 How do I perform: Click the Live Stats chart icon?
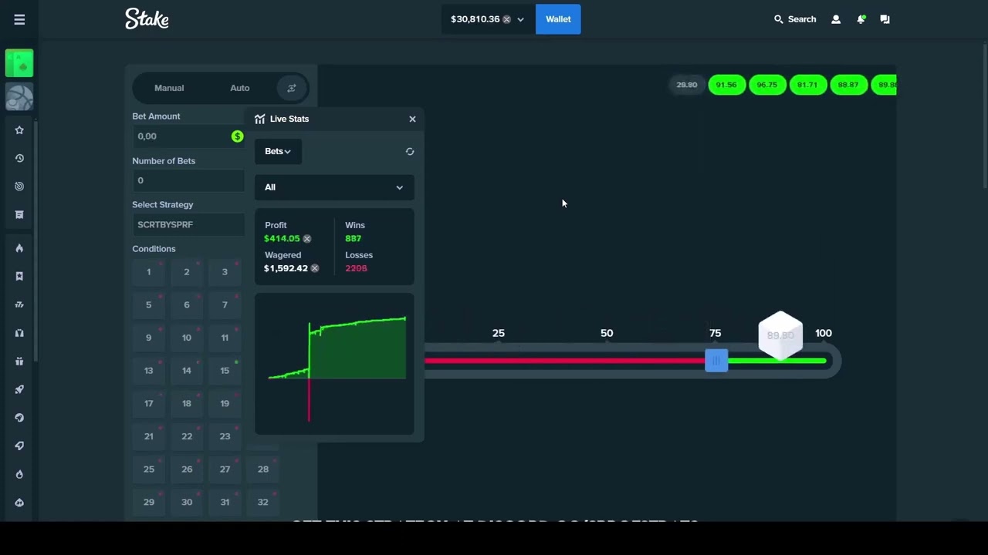(x=260, y=119)
